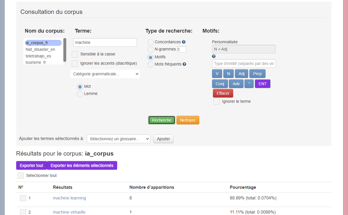
Task: Tick the Sélectionner tout checkbox
Action: pyautogui.click(x=21, y=175)
